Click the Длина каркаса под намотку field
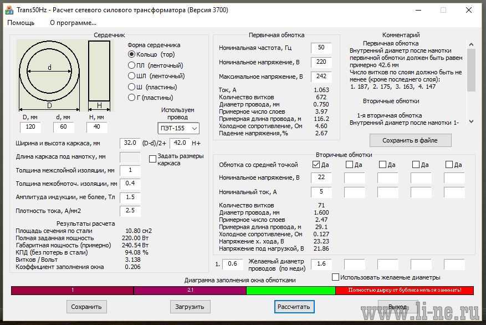486x325 pixels. tap(130, 157)
